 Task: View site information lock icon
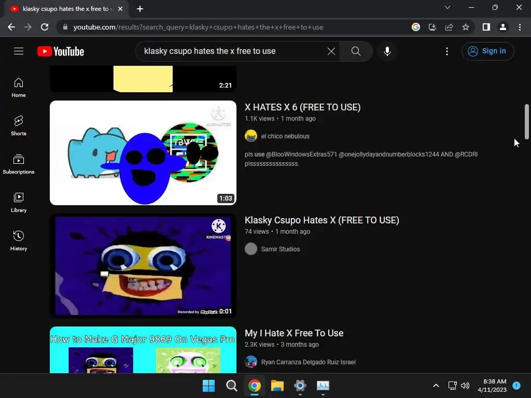point(65,27)
